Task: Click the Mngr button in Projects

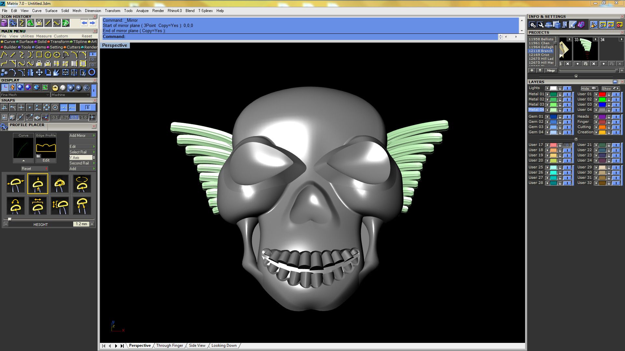Action: (551, 71)
